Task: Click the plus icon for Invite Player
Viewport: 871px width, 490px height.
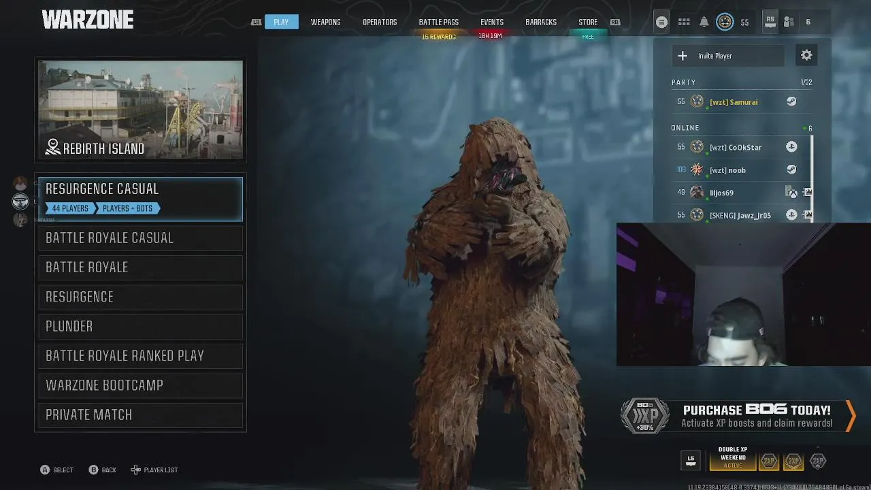Action: 683,56
